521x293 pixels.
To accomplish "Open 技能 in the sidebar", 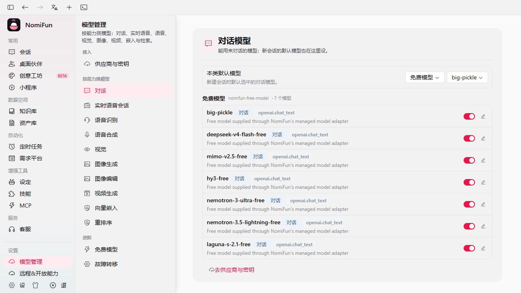I will [x=37, y=194].
